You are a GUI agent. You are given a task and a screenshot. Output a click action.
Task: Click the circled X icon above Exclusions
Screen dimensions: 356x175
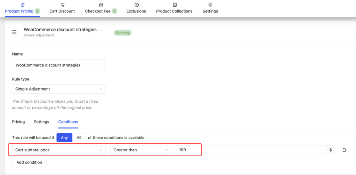pyautogui.click(x=136, y=5)
